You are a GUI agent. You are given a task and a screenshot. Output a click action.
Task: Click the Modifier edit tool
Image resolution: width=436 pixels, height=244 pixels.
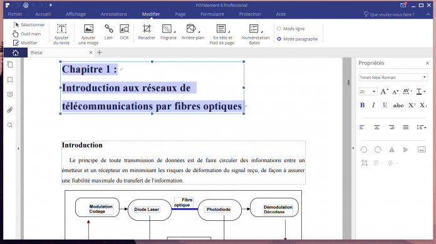point(25,43)
